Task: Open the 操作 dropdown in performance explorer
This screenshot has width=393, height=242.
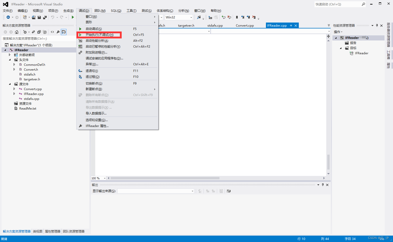Action: point(338,32)
